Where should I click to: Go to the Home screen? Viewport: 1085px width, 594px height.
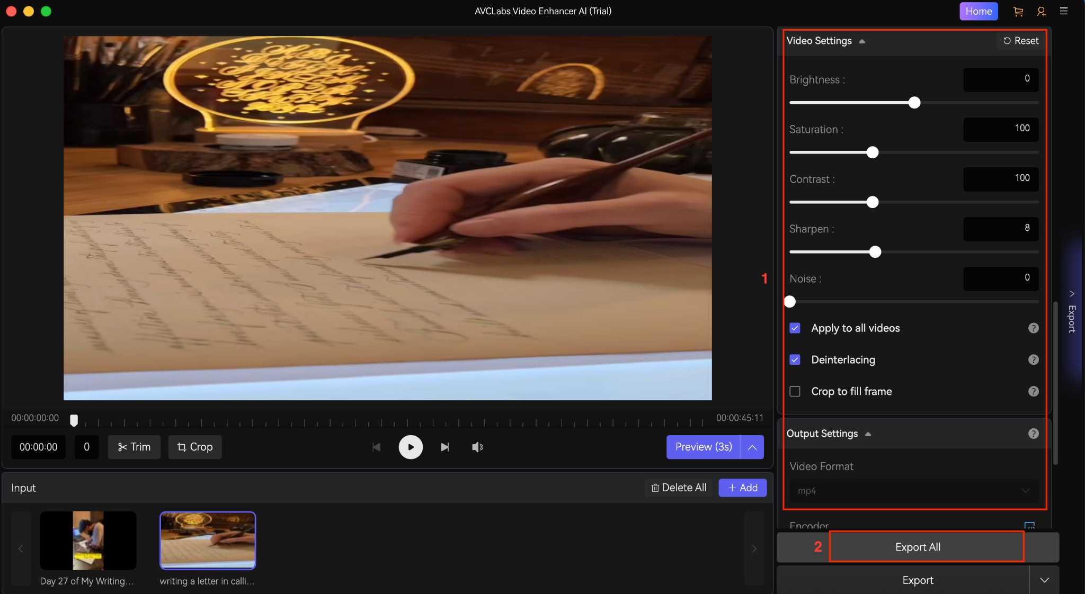point(978,11)
